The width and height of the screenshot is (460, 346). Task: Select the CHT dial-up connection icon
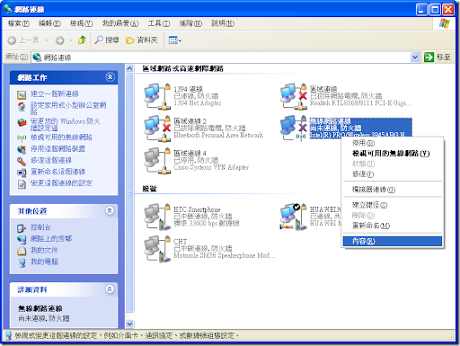(x=157, y=249)
